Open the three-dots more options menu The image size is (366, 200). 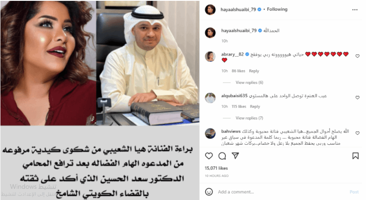coord(355,10)
